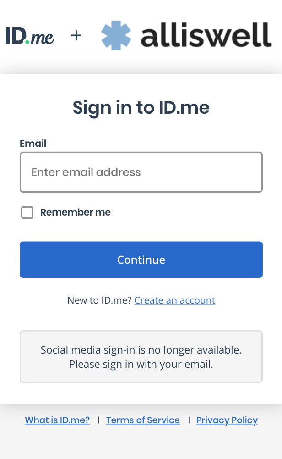Screen dimensions: 282x459
Task: Click the separator before Terms of Service
Action: [98, 420]
